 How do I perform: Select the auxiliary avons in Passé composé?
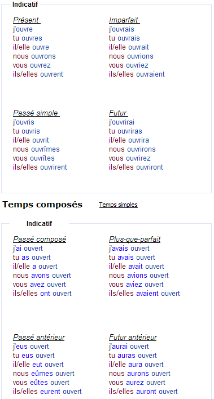(41, 276)
